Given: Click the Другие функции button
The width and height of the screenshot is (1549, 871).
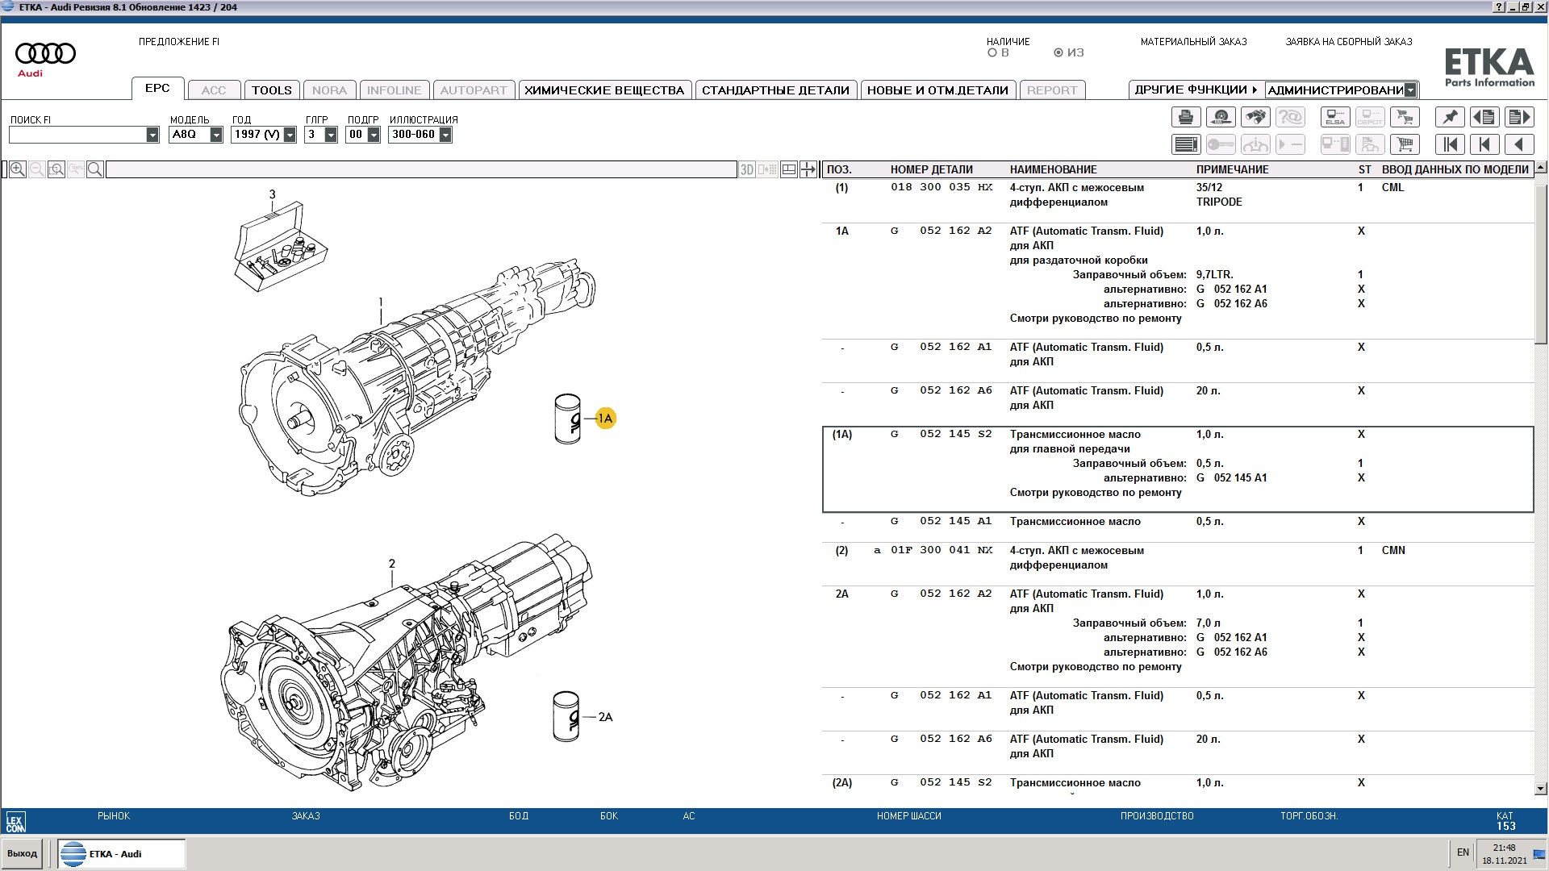Looking at the screenshot, I should tap(1195, 90).
